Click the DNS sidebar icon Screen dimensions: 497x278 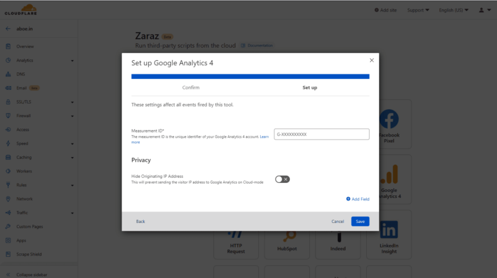tap(8, 74)
